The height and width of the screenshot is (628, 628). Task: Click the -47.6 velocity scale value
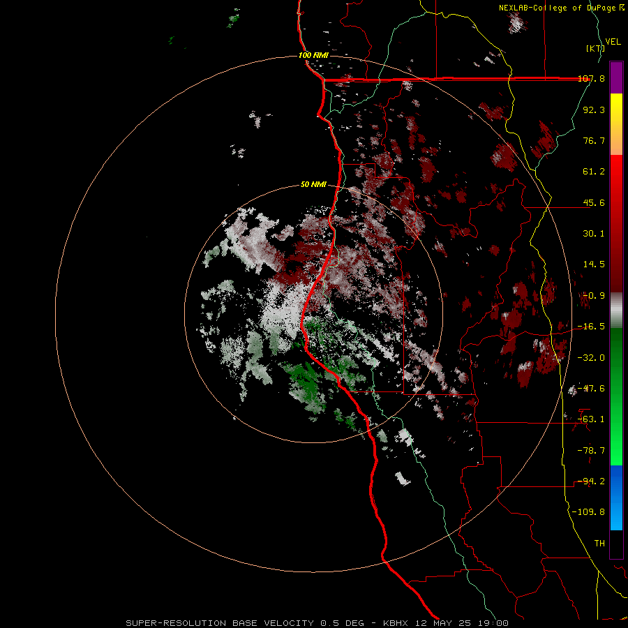(x=591, y=389)
